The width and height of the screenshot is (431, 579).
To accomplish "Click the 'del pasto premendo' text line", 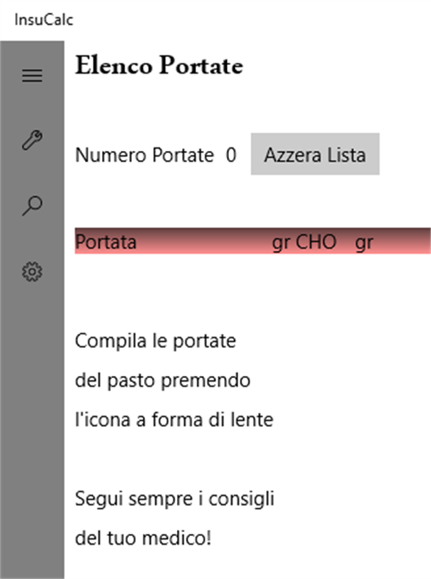I will pos(163,380).
